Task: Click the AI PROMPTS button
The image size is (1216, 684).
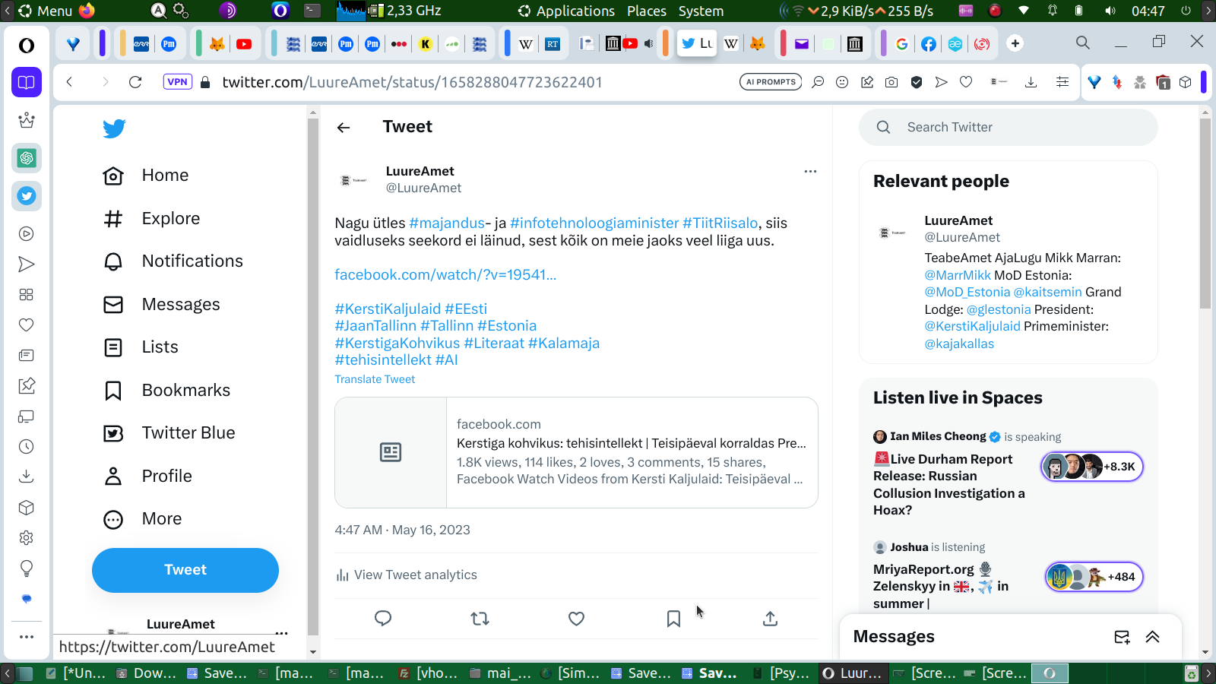Action: [x=771, y=82]
